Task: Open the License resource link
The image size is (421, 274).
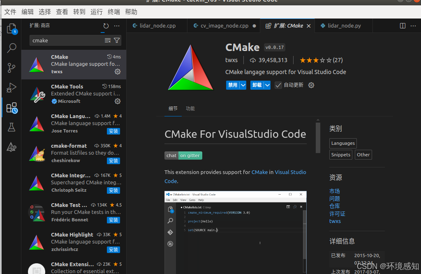Action: pos(337,214)
